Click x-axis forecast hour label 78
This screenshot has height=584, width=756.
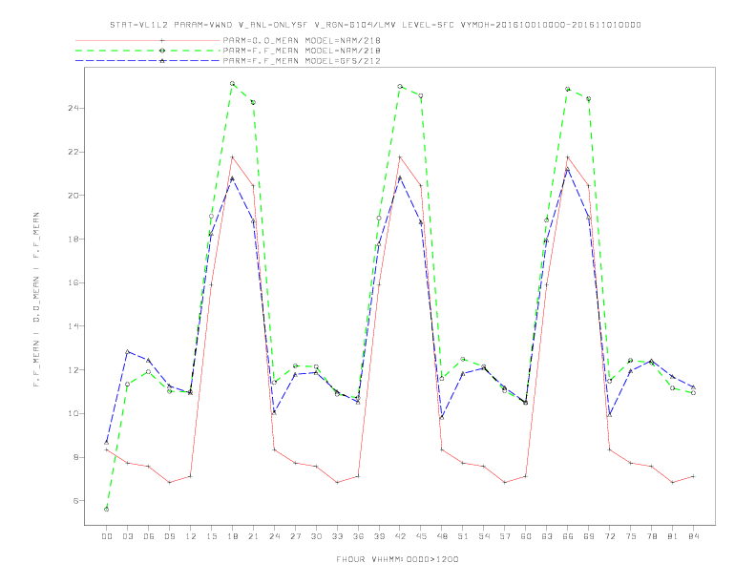[651, 536]
